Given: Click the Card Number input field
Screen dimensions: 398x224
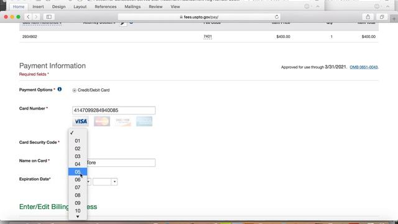Looking at the screenshot, I should point(114,110).
